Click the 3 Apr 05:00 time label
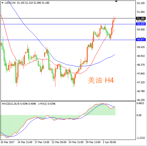 (109, 142)
